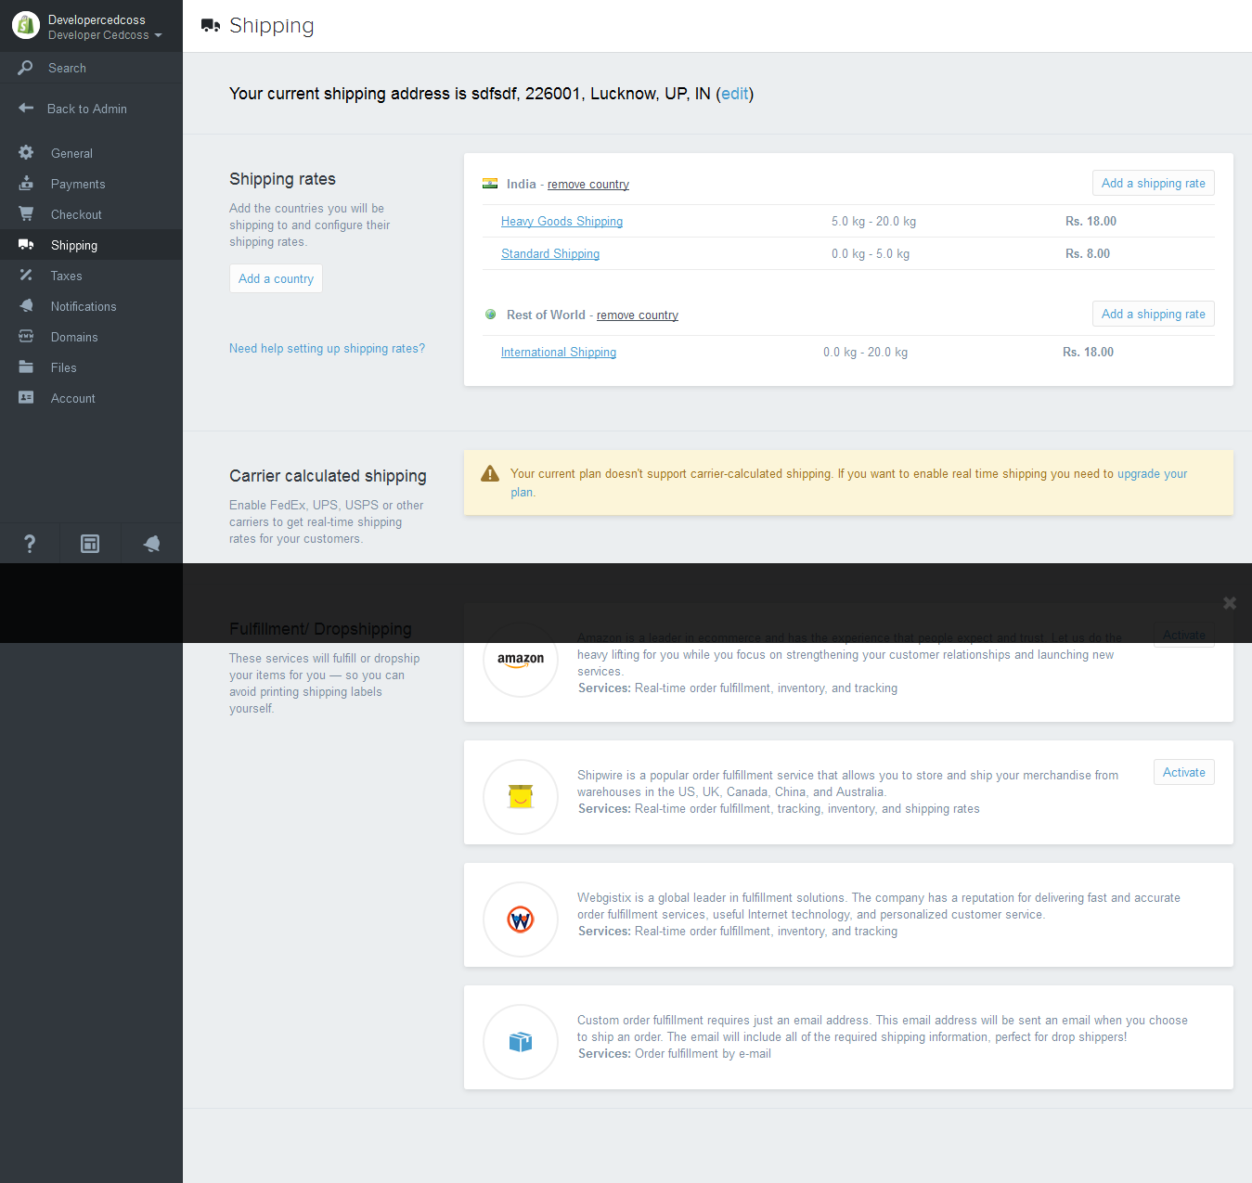
Task: Click the Amazon fulfillment logo
Action: pyautogui.click(x=521, y=660)
